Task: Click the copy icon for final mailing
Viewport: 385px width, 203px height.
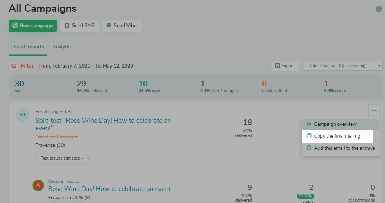Action: coord(309,136)
